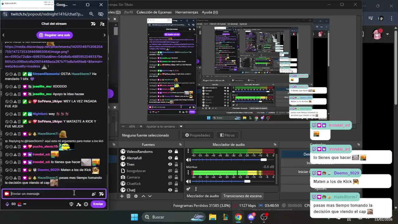Open the 7TV emote picker in message box
The width and height of the screenshot is (398, 224).
[x=101, y=194]
